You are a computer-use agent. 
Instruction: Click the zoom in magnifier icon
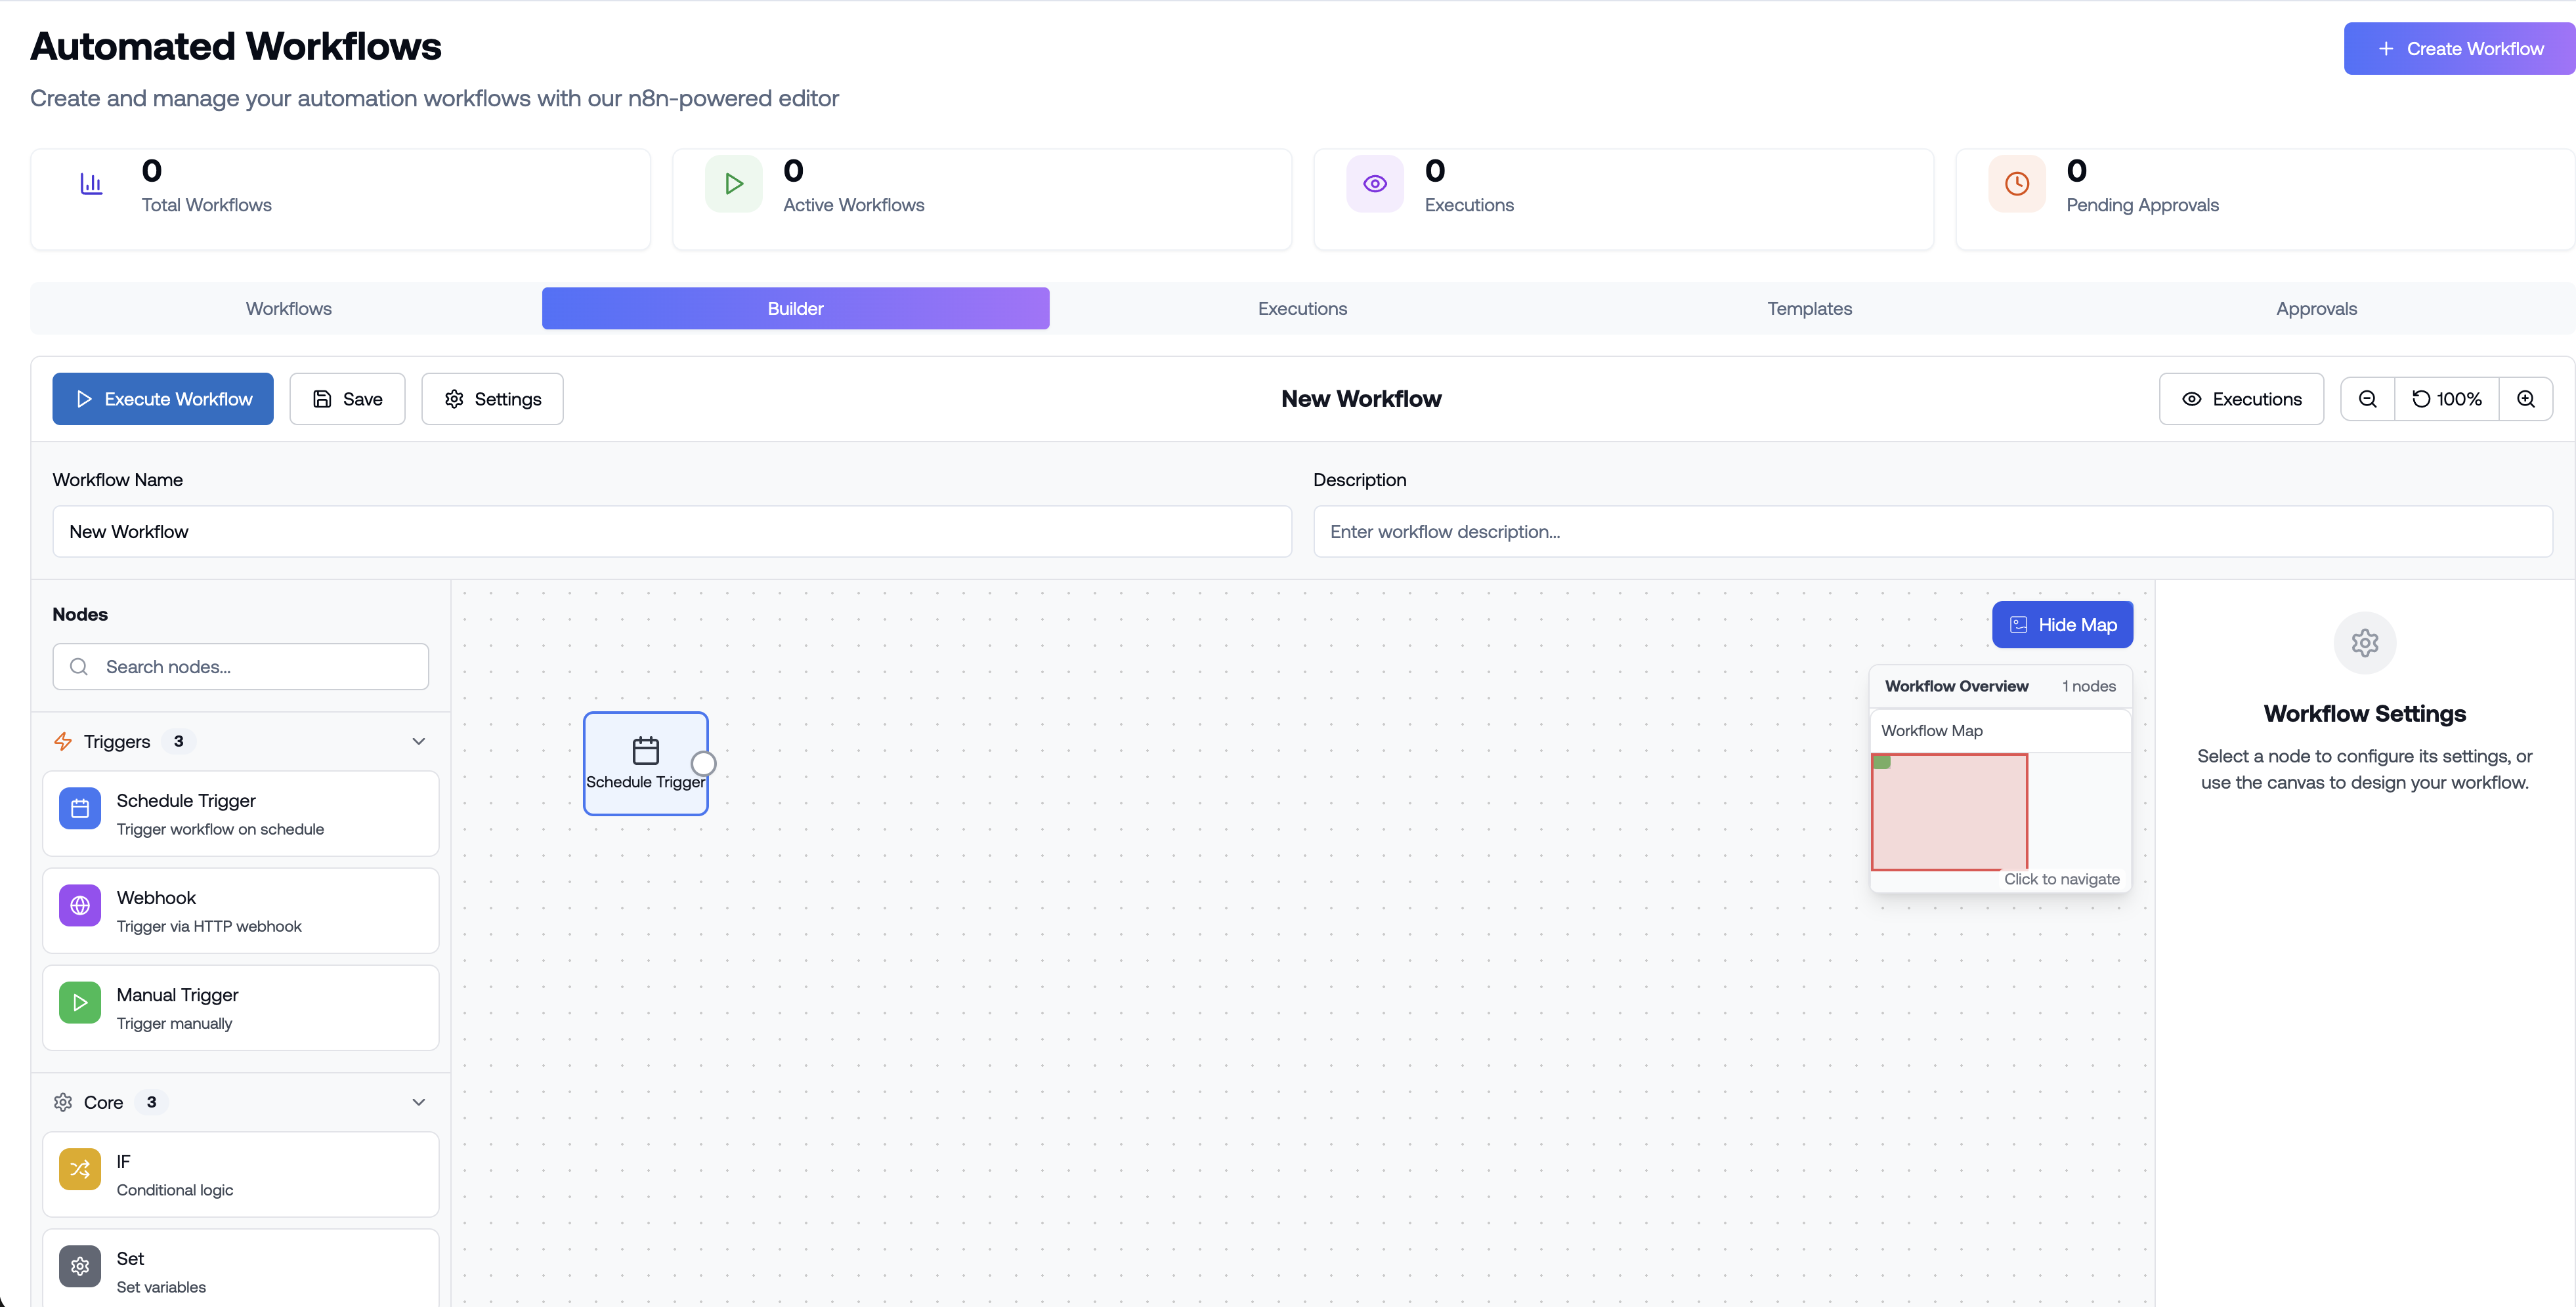[x=2525, y=399]
